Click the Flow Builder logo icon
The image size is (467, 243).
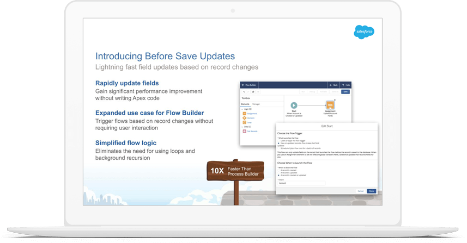(242, 85)
